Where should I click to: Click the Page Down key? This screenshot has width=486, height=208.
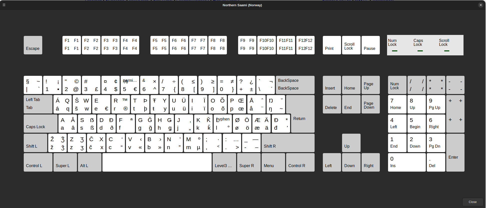click(371, 104)
